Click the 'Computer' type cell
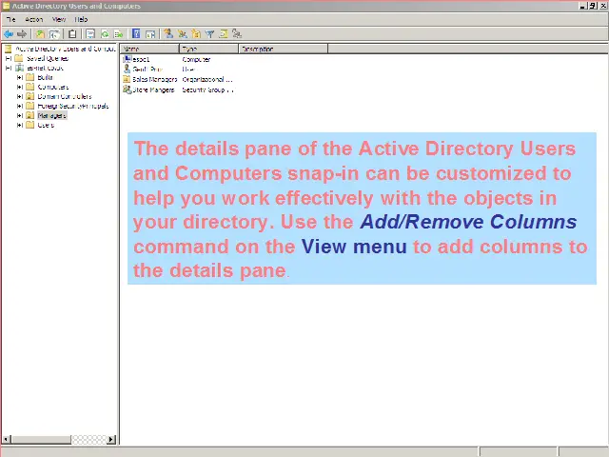Image resolution: width=609 pixels, height=457 pixels. [196, 59]
